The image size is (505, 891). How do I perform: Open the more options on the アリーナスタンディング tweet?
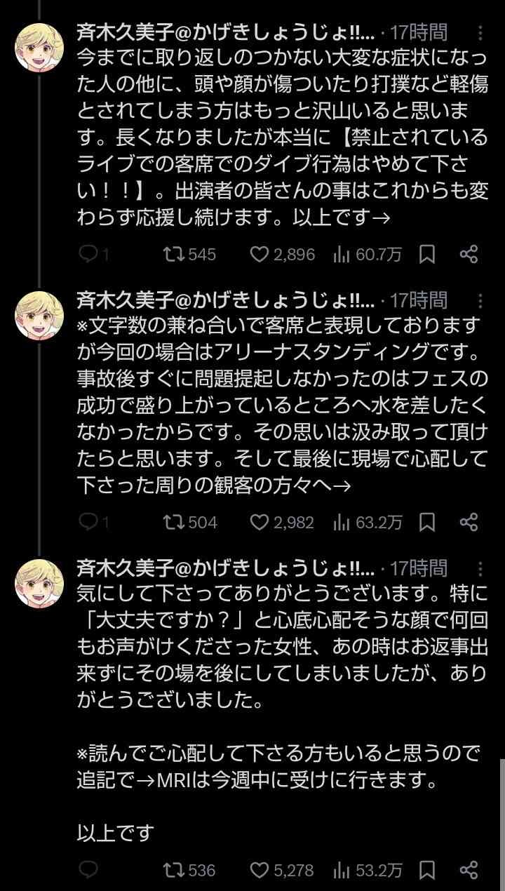click(480, 301)
